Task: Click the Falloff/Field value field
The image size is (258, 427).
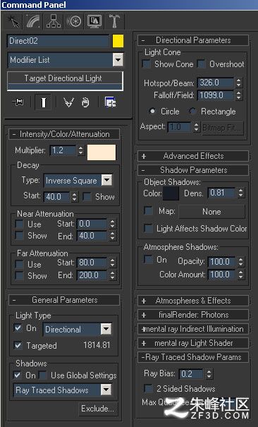Action: tap(216, 95)
